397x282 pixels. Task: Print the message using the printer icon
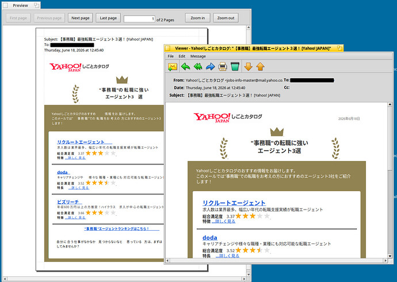click(x=223, y=67)
